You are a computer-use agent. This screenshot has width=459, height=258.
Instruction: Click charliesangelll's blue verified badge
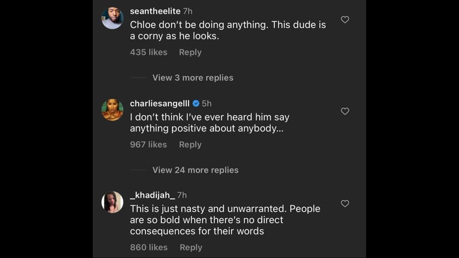[x=196, y=103]
